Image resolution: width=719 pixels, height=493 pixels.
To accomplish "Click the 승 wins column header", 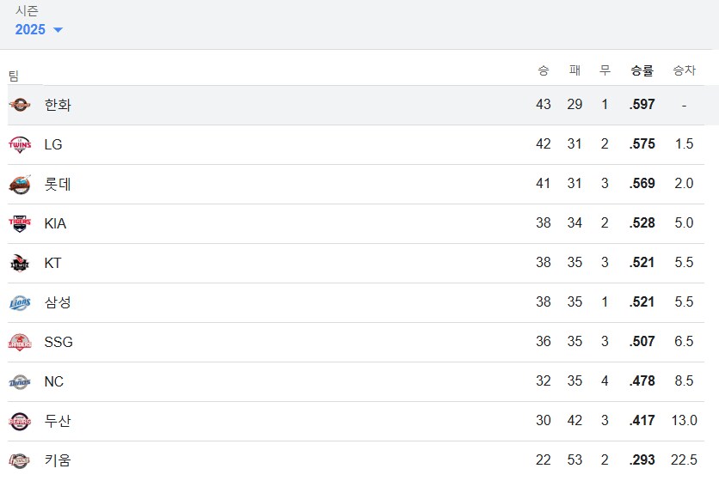I will point(543,70).
